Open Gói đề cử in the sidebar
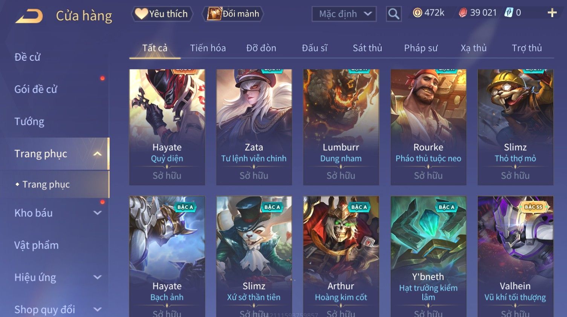 pyautogui.click(x=36, y=89)
